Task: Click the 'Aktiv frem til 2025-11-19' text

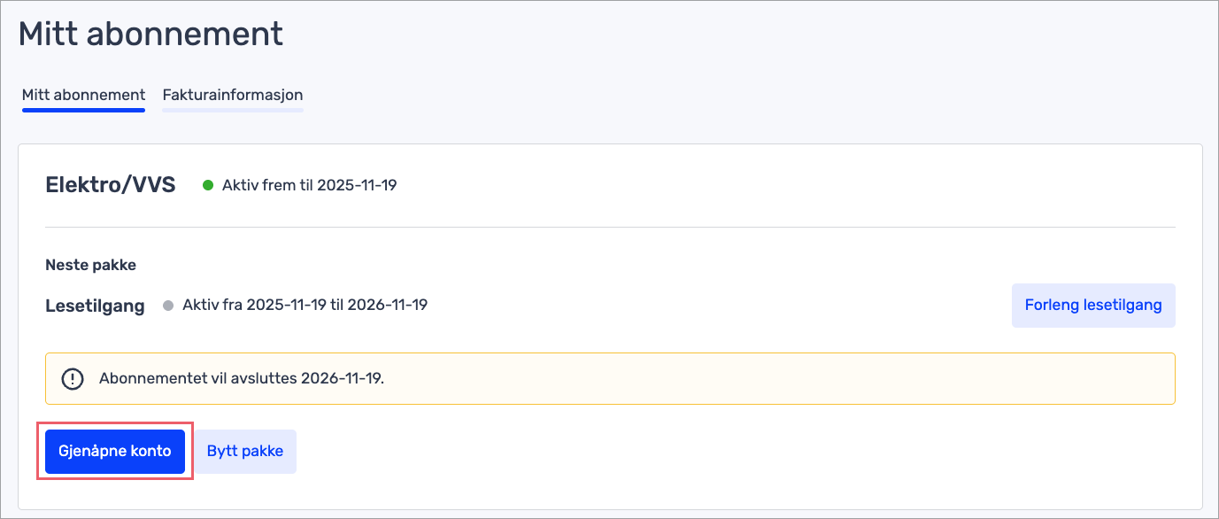Action: (309, 186)
